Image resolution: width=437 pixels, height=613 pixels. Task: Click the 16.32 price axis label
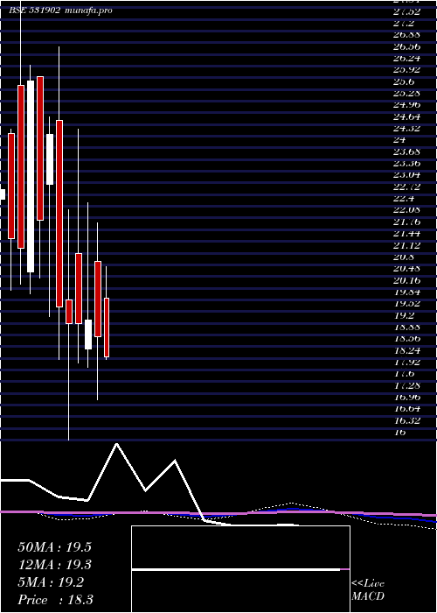407,420
